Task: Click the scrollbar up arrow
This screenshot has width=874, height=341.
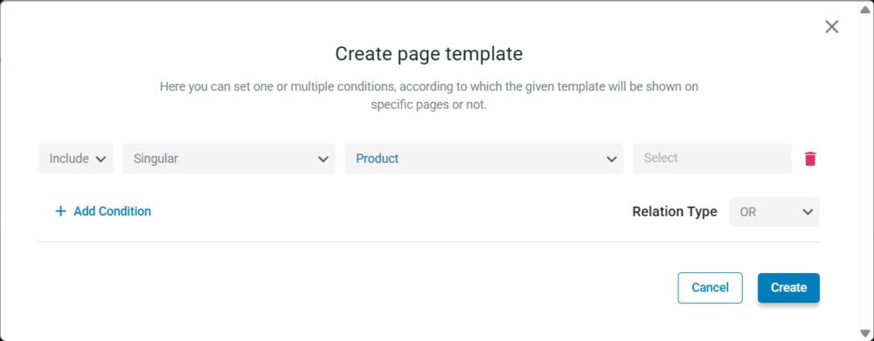Action: (864, 9)
